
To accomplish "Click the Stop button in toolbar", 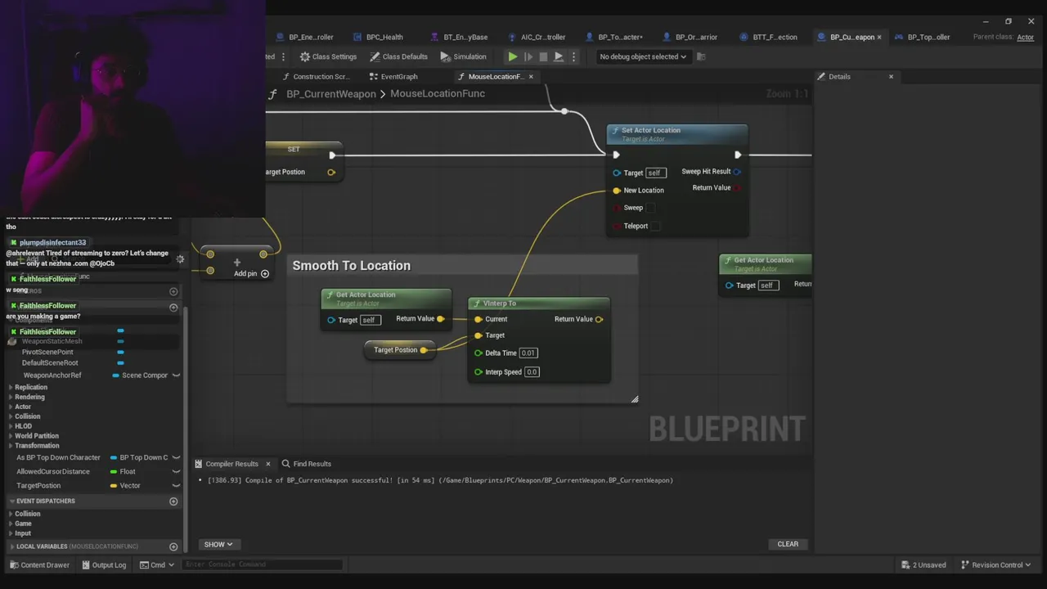I will (543, 56).
